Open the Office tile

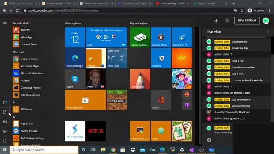(161, 100)
